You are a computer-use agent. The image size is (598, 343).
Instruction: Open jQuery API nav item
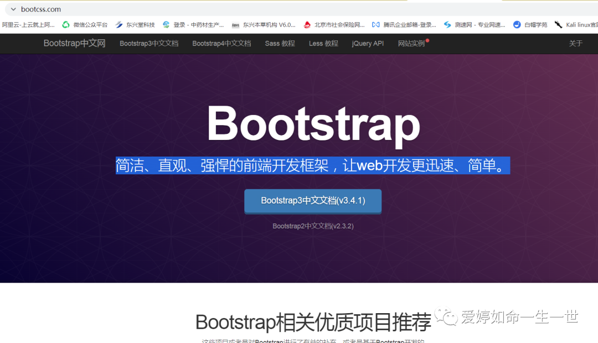(x=368, y=44)
